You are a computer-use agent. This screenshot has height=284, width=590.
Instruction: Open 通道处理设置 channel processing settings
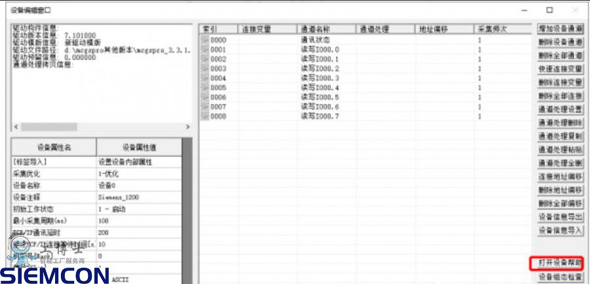[560, 109]
